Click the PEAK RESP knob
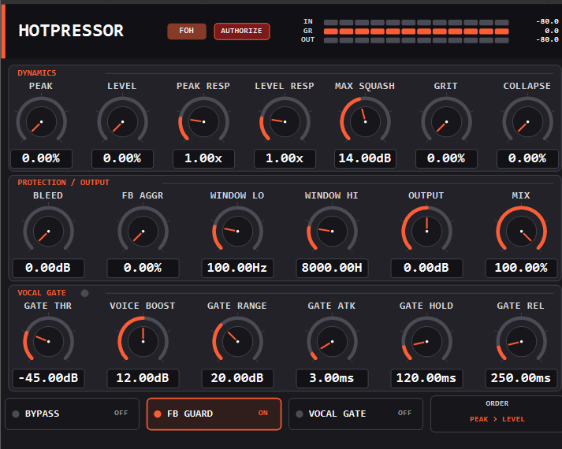The image size is (562, 449). 203,122
